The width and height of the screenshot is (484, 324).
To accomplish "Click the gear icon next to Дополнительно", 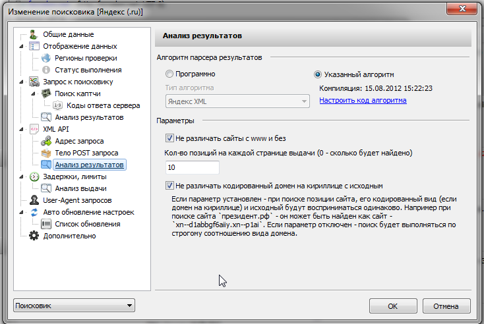I will coord(34,236).
